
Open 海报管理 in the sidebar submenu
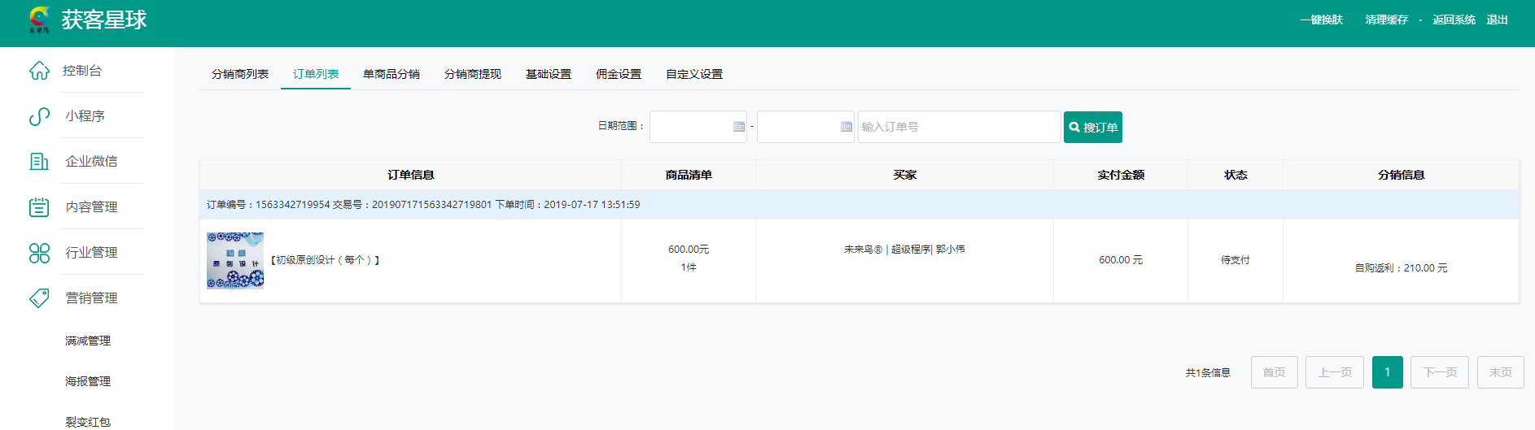[88, 381]
